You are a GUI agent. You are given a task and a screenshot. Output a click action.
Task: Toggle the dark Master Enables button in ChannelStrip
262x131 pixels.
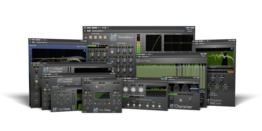[x=86, y=37]
